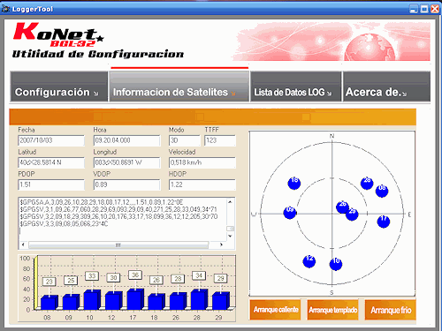Select satellite 28 marker in sky plot

[367, 183]
